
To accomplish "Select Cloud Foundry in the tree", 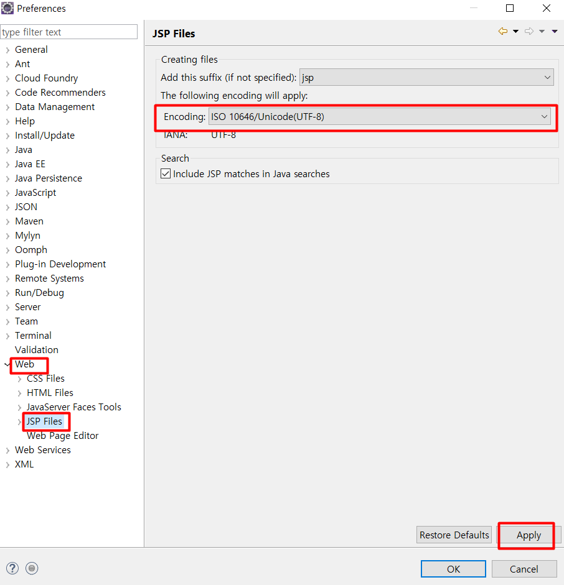I will coord(46,78).
